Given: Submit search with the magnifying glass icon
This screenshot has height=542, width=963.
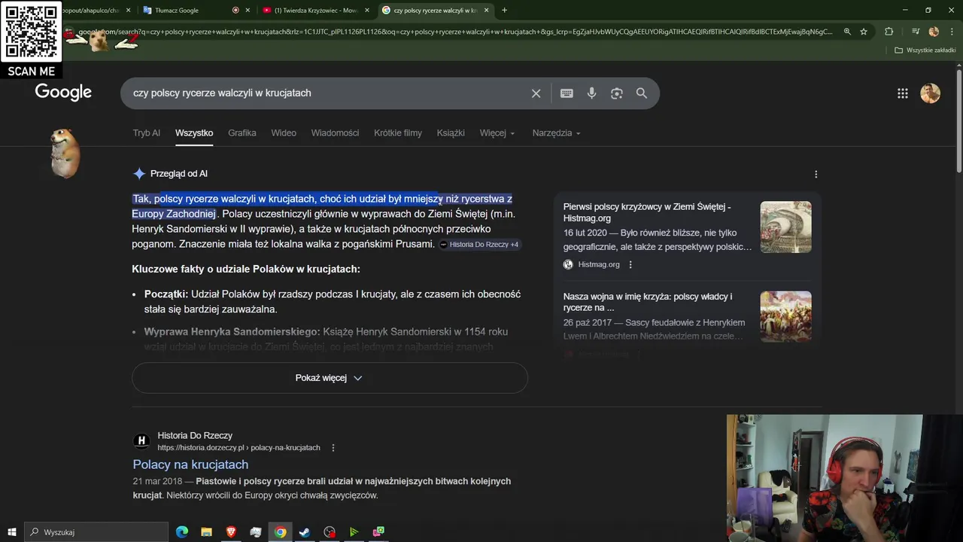Looking at the screenshot, I should point(642,93).
